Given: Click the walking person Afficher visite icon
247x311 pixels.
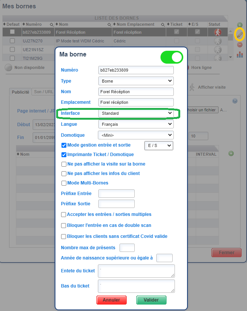Looking at the screenshot, I should 192,87.
